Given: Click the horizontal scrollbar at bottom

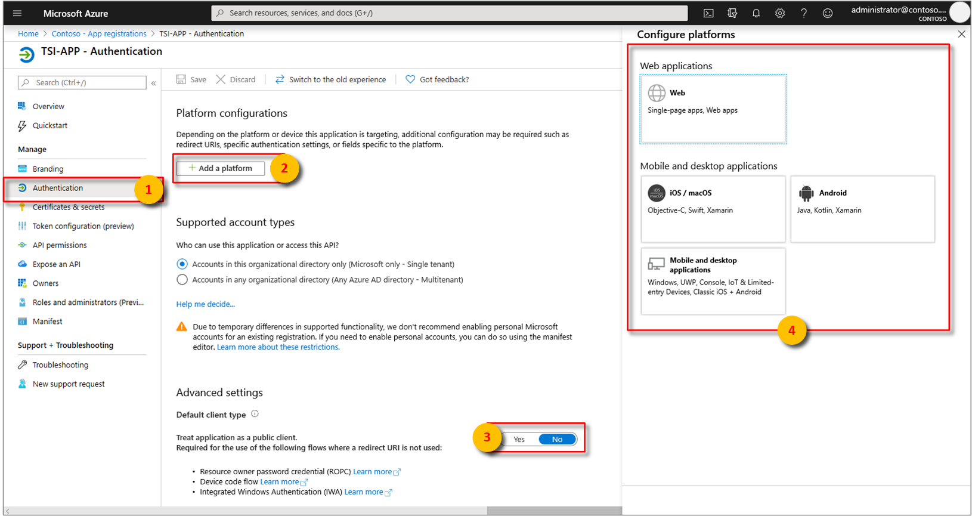Looking at the screenshot, I should 555,511.
